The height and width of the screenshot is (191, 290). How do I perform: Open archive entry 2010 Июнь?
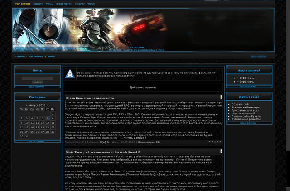point(246,78)
